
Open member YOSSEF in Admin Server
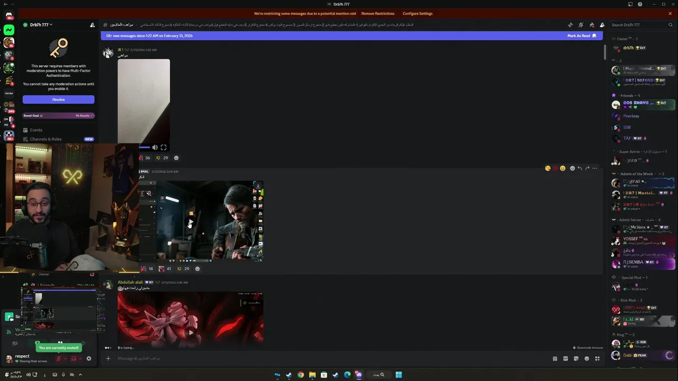click(x=644, y=240)
